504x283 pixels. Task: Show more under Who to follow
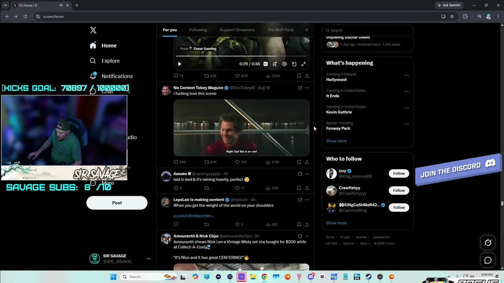point(336,223)
